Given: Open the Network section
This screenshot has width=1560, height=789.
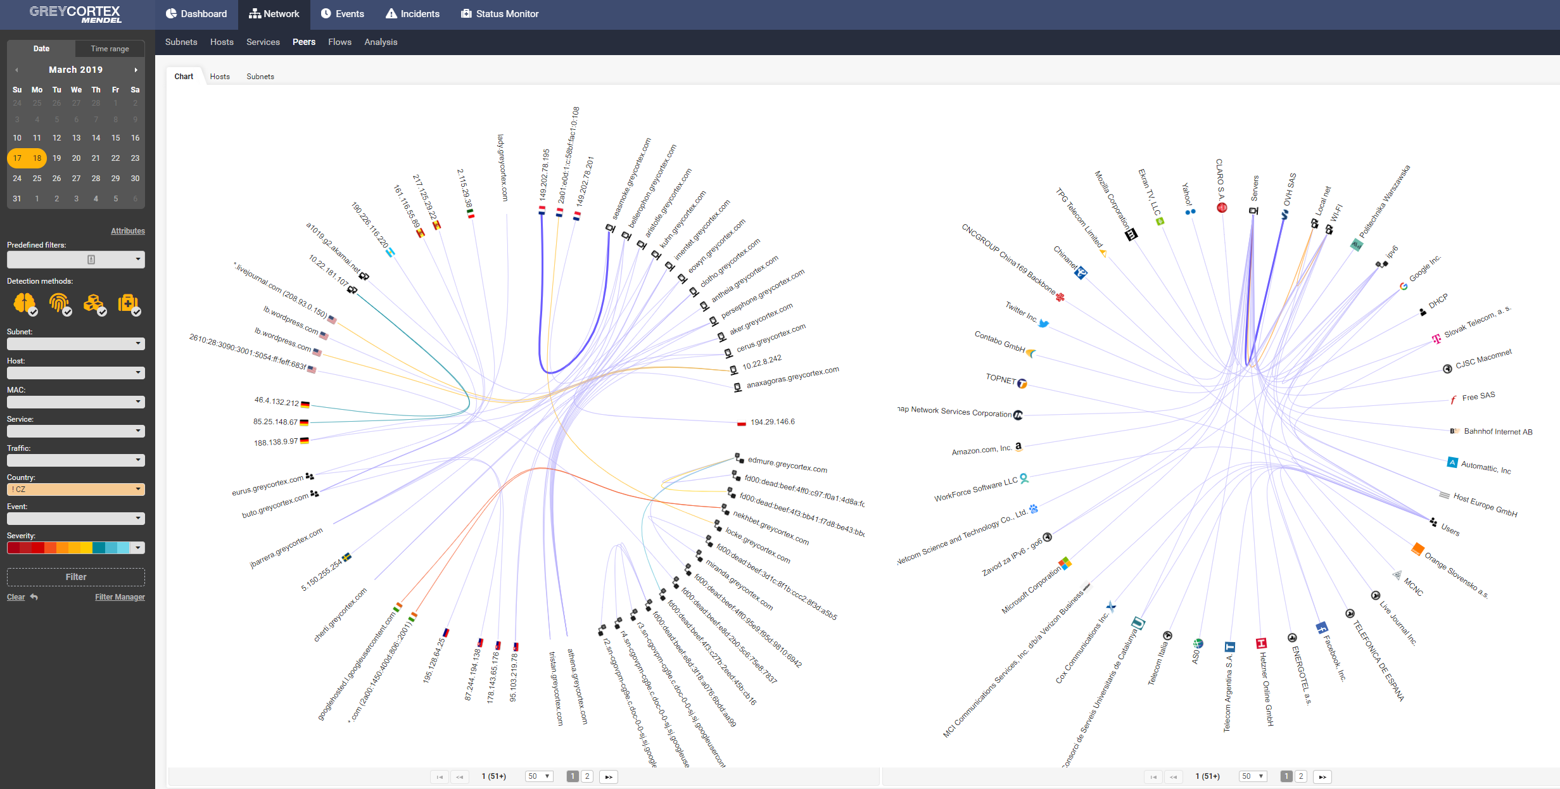Looking at the screenshot, I should pyautogui.click(x=274, y=14).
